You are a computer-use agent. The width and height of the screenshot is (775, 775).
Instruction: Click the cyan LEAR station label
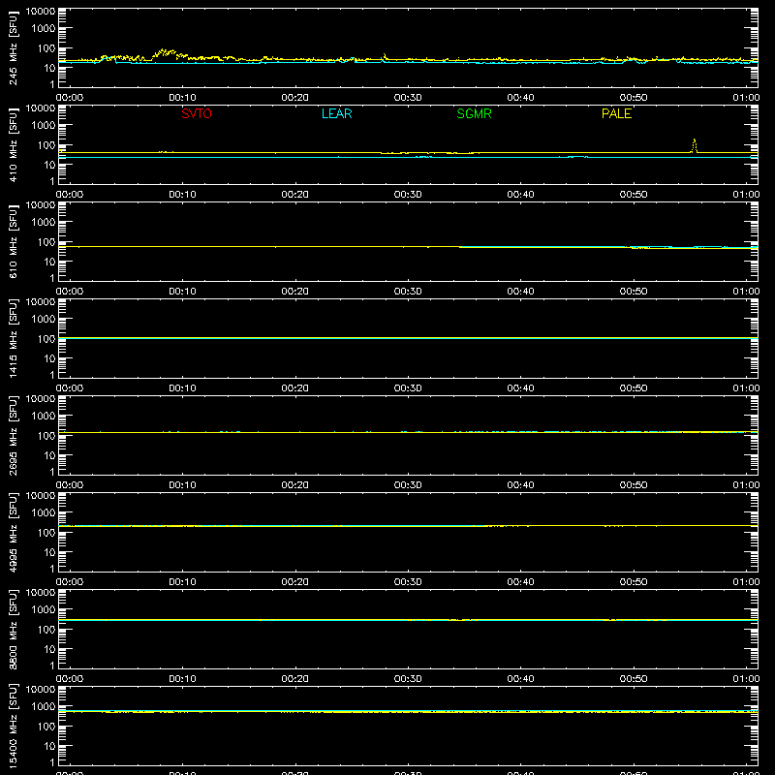click(336, 113)
